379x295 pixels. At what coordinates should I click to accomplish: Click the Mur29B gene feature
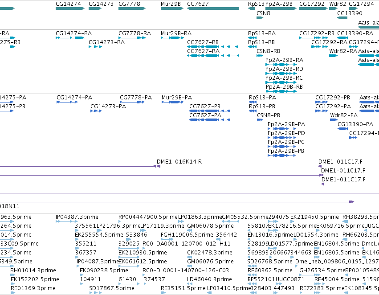172,8
